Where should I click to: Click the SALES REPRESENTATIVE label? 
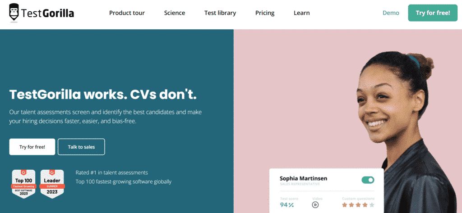(x=300, y=184)
